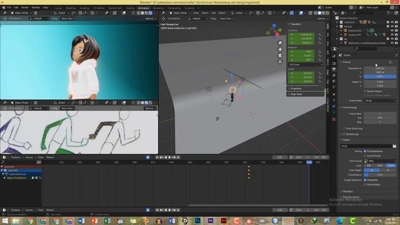The image size is (400, 225).
Task: Open the World properties tab icon
Action: (x=334, y=87)
